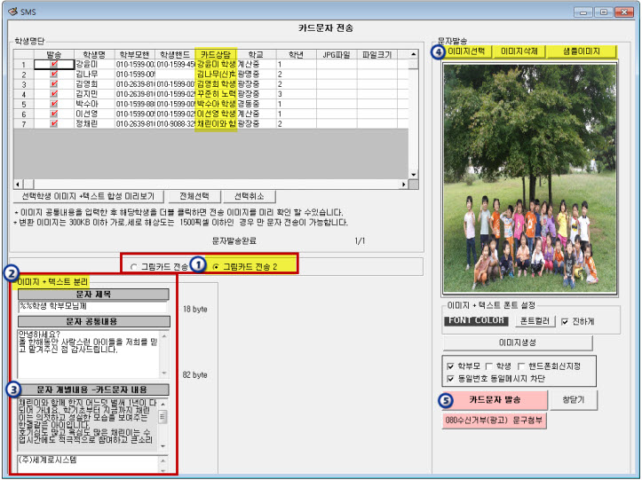Click the 이미지생성 button

[x=518, y=342]
